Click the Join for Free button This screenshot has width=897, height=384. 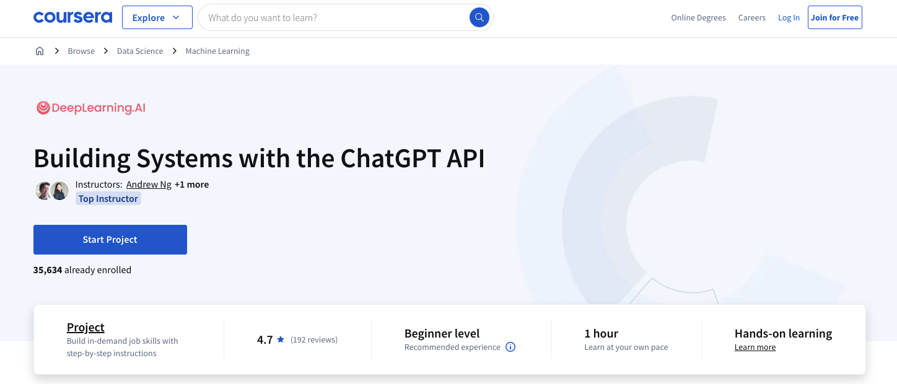(x=834, y=17)
